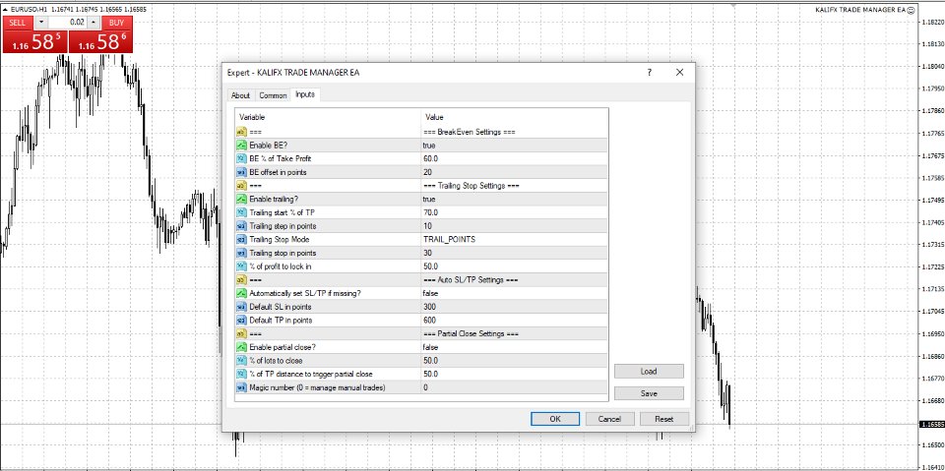Click the string icon beside Auto SL/TP Settings header

[x=242, y=280]
